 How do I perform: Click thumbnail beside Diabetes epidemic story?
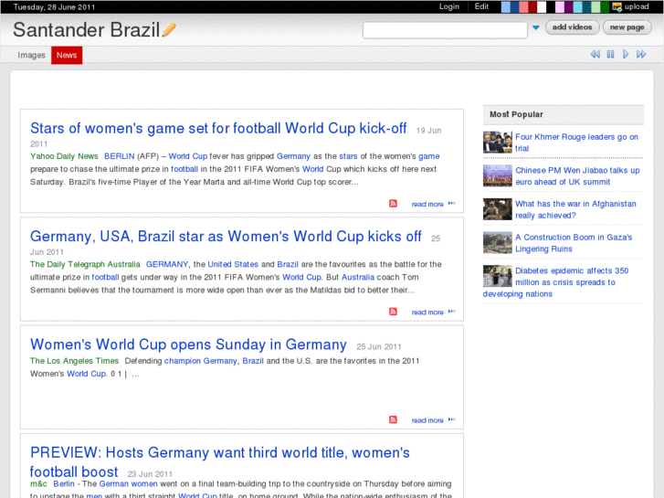coord(498,276)
